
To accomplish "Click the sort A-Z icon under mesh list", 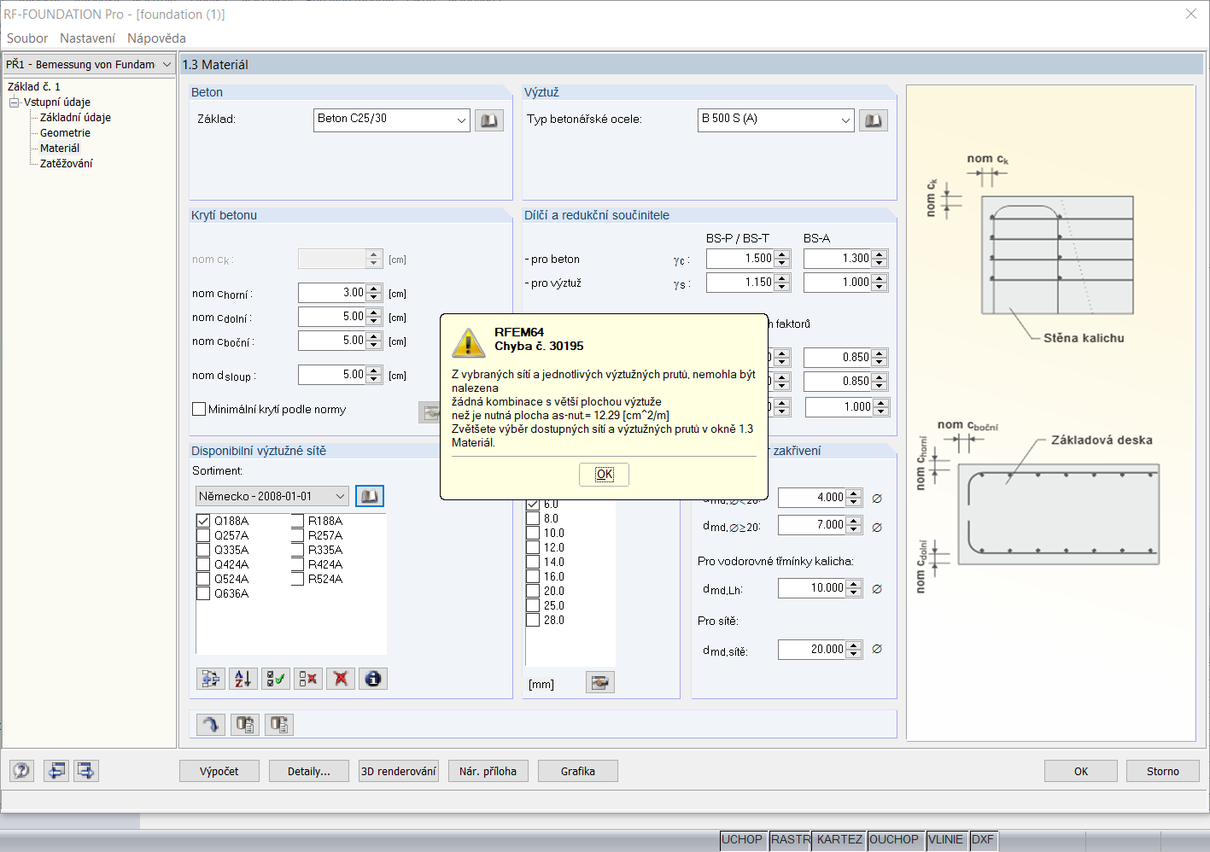I will (243, 679).
